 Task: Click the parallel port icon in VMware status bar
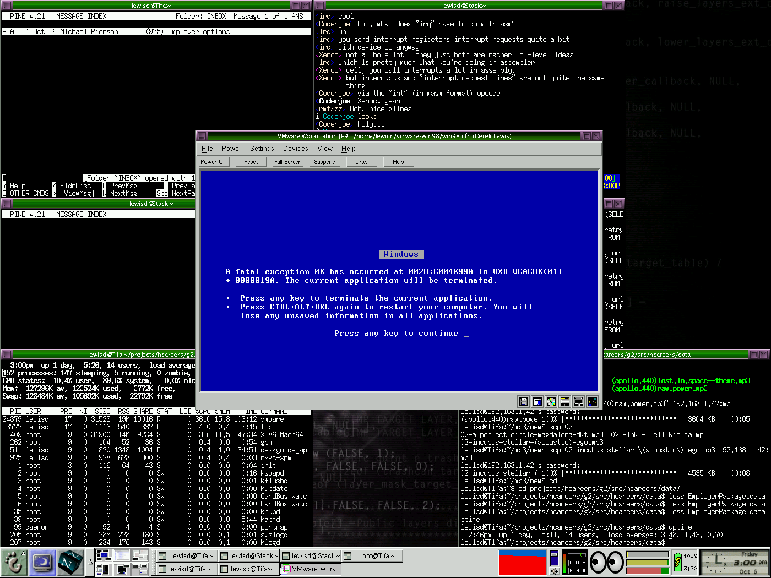pyautogui.click(x=579, y=402)
